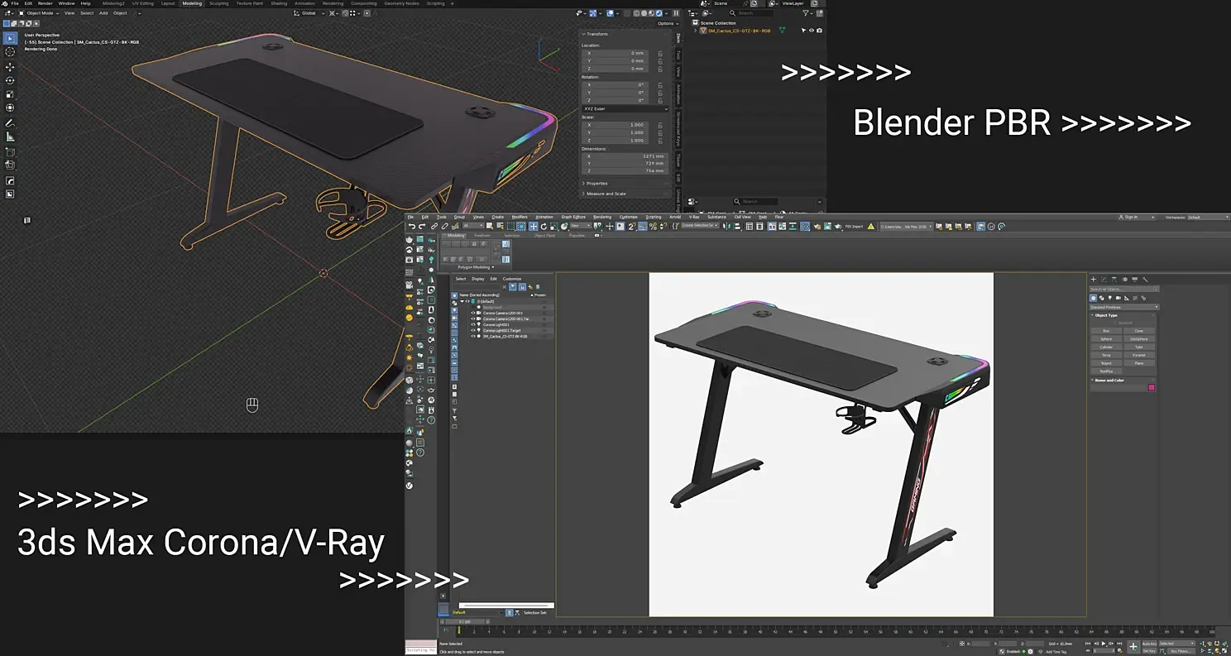Click the pink object color swatch

pos(1151,387)
